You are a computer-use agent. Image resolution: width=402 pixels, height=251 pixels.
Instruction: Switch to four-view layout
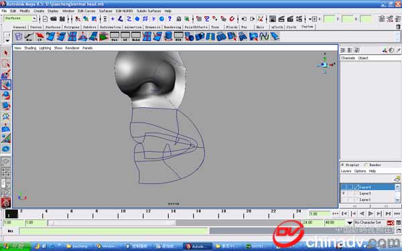(x=6, y=173)
